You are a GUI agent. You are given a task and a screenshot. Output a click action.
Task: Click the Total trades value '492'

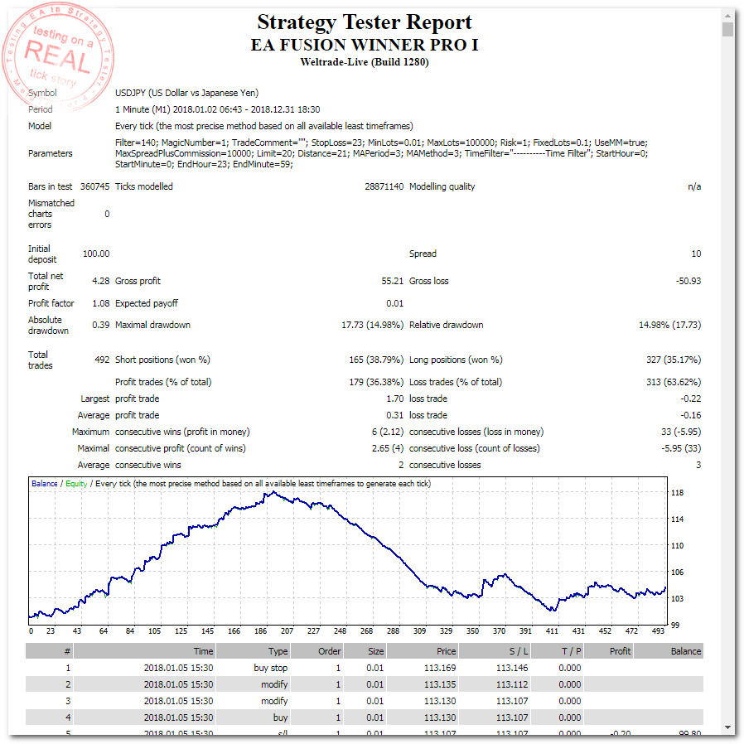[x=102, y=360]
